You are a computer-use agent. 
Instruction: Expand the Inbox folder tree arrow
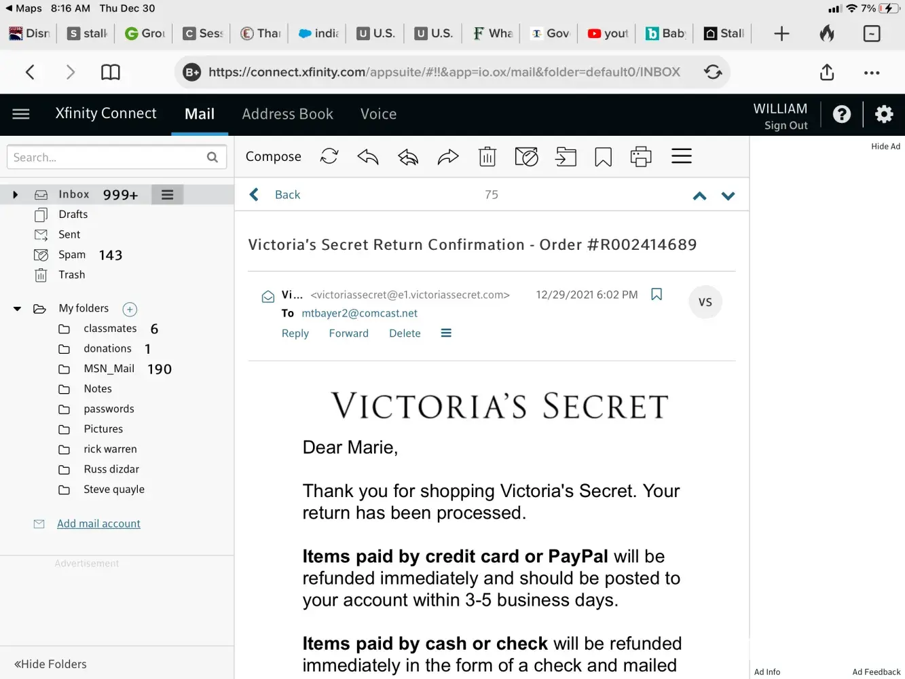[x=16, y=195]
